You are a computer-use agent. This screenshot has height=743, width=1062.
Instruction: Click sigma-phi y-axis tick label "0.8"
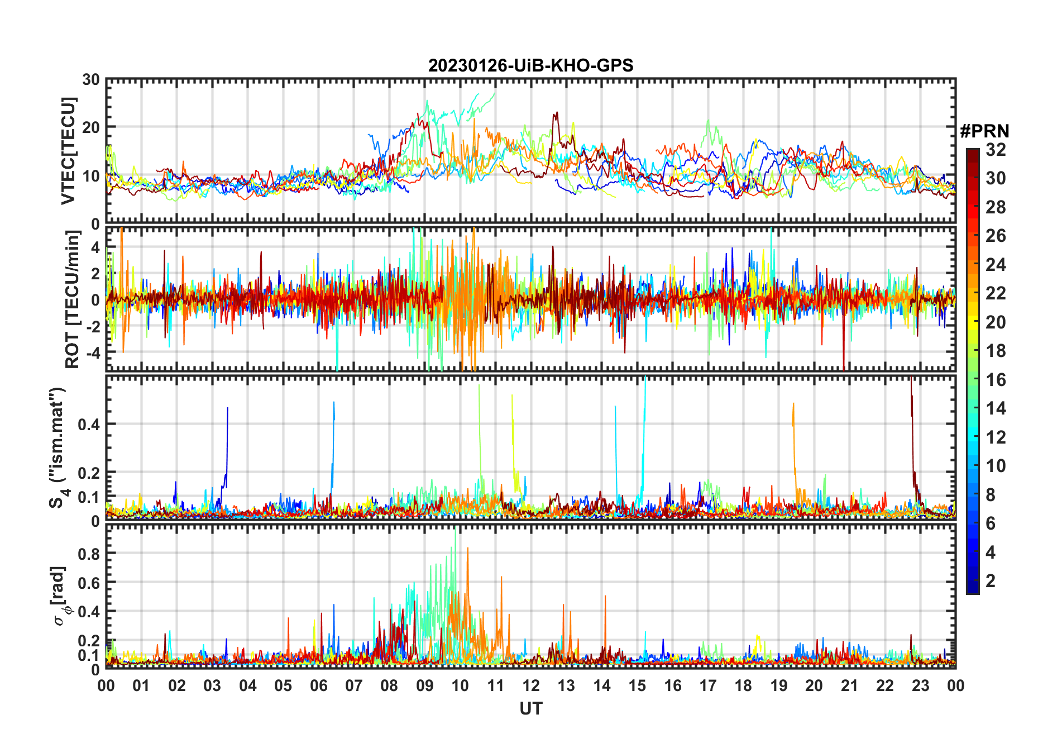[x=89, y=554]
